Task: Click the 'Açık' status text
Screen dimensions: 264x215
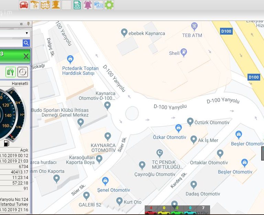Action: [24, 150]
